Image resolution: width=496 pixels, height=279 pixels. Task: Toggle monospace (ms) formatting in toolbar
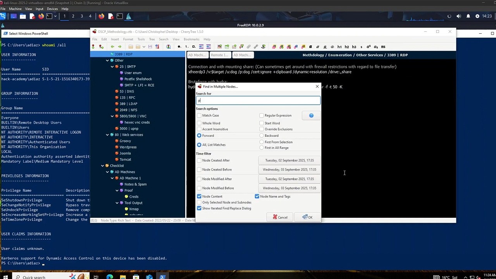coord(383,47)
